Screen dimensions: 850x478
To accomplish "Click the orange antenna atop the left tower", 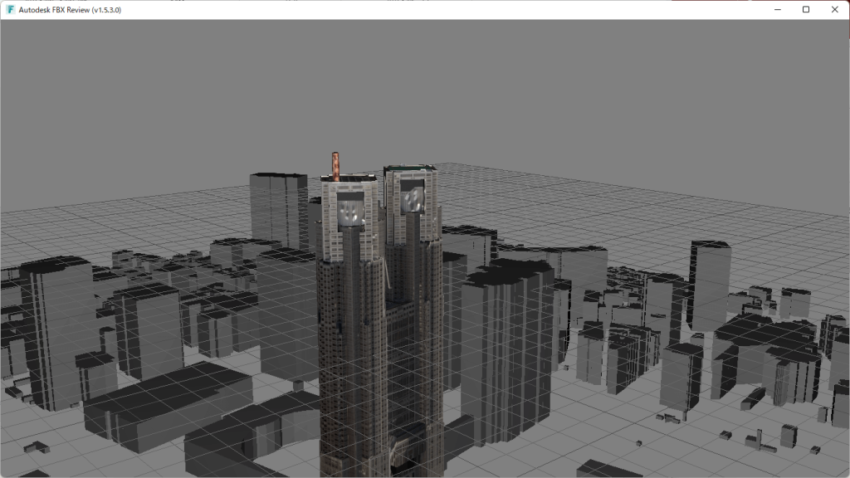I will [x=336, y=165].
